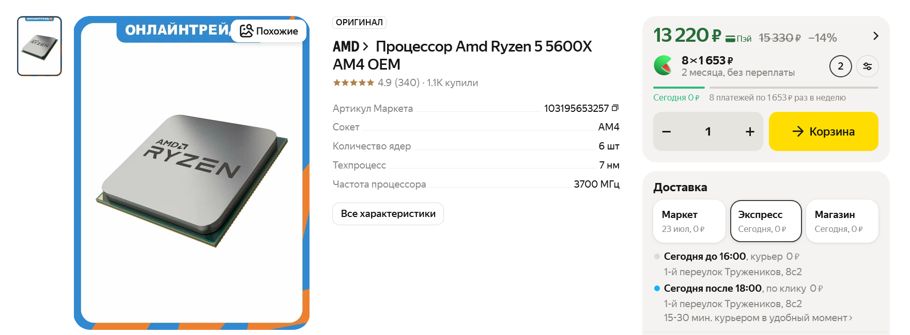Image resolution: width=910 pixels, height=335 pixels.
Task: Click the Split payment green logo
Action: (x=663, y=65)
